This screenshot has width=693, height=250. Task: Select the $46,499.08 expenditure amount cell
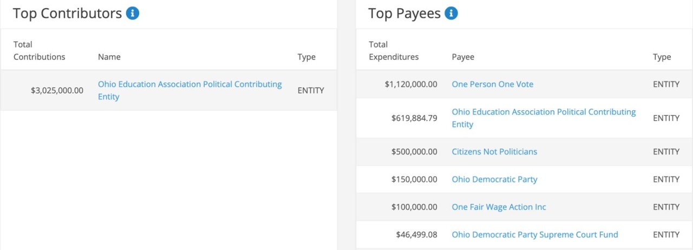[417, 234]
